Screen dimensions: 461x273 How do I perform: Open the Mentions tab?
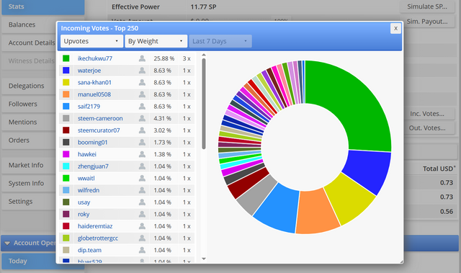tap(29, 122)
